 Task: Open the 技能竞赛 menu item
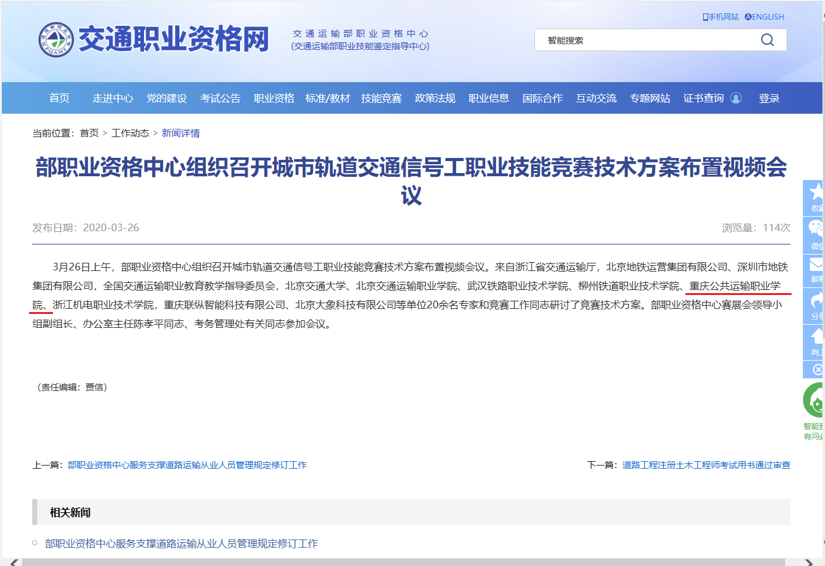[x=382, y=98]
